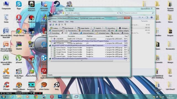Click the Pesquisar autoruns search field
This screenshot has height=99, width=177.
(x=139, y=13)
